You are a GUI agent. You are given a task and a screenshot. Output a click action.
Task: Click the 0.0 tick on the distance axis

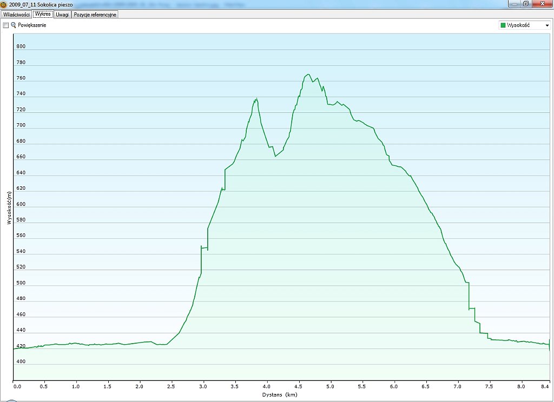pos(17,386)
